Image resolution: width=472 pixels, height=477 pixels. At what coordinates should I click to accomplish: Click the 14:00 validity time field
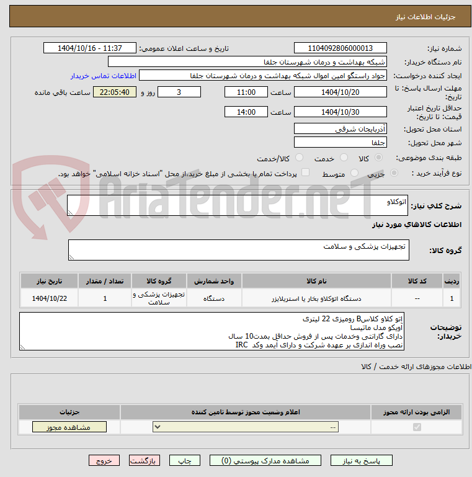point(246,112)
